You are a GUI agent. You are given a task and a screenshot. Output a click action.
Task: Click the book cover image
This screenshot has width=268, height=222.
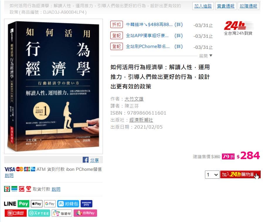pos(53,86)
